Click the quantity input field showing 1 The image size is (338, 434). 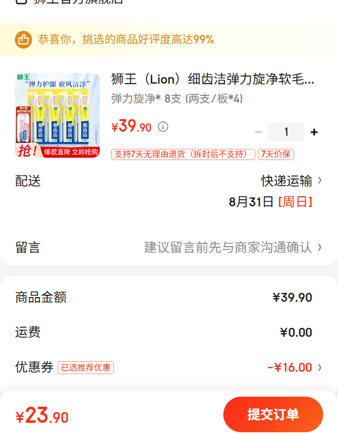[x=286, y=132]
